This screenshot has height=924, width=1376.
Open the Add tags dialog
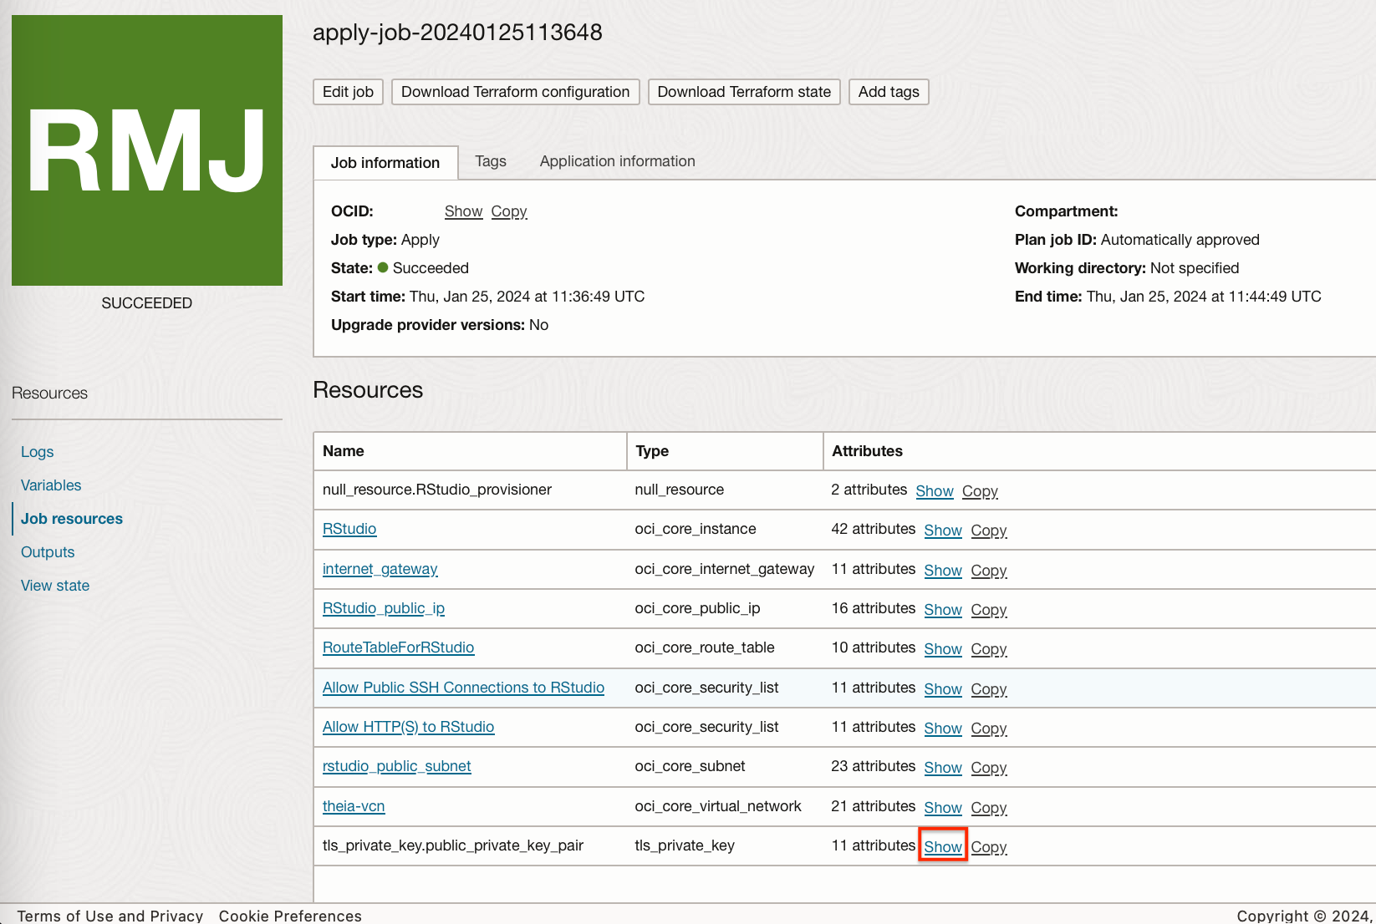(x=889, y=92)
